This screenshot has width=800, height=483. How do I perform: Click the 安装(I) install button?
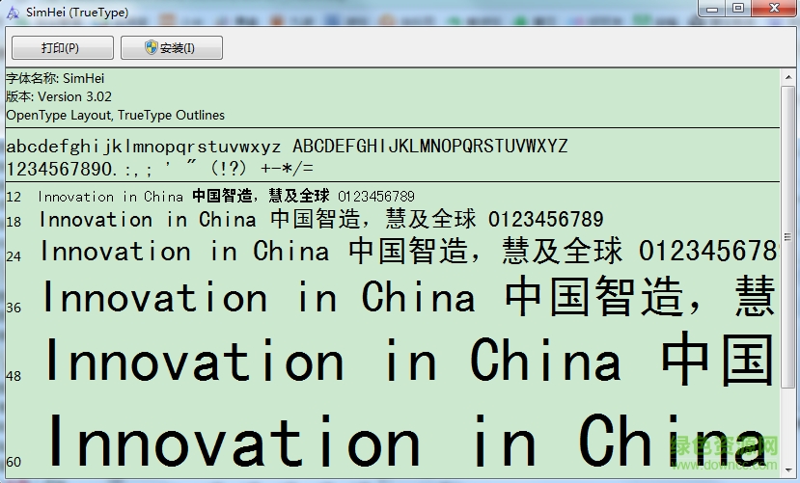tap(172, 47)
